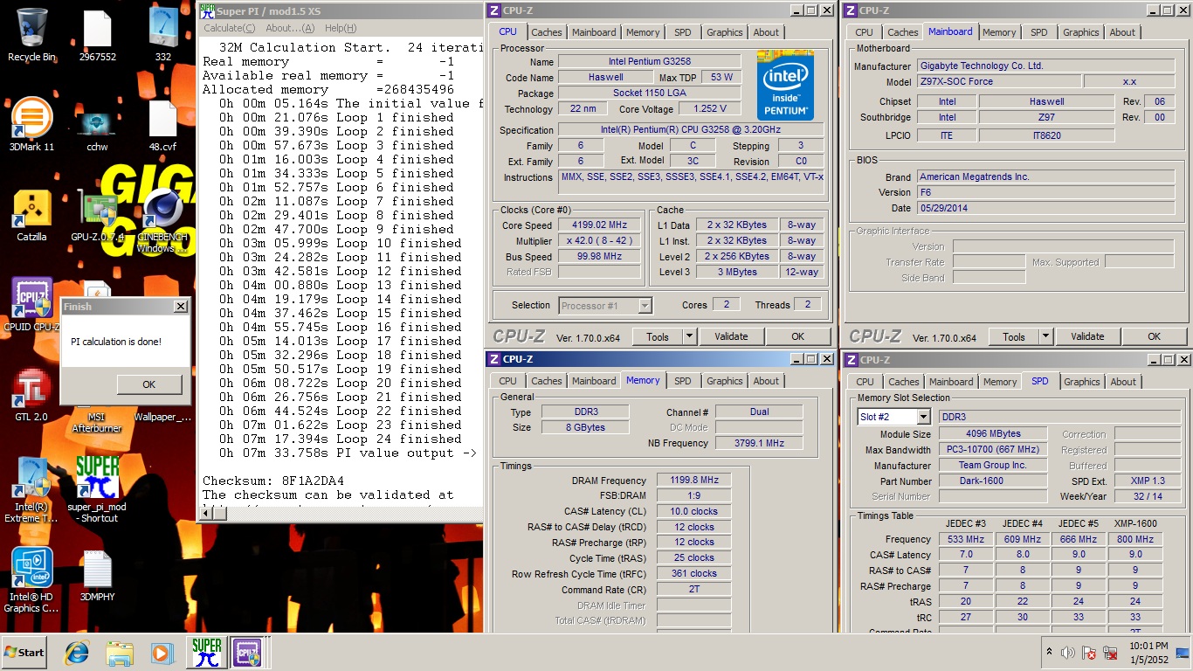Viewport: 1193px width, 671px height.
Task: Open the Calculate menu in Super PI
Action: click(x=229, y=28)
